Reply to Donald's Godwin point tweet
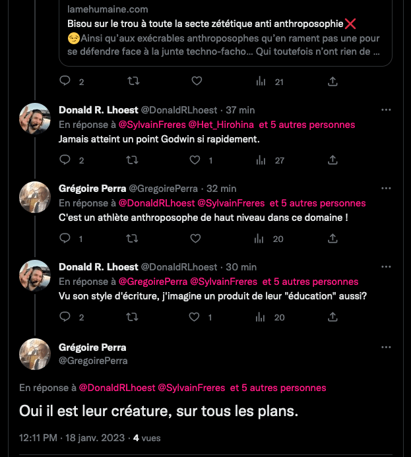Screen dimensions: 411x457 (65, 160)
